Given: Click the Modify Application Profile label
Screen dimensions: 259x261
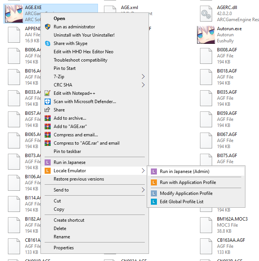Looking at the screenshot, I should [x=186, y=193].
